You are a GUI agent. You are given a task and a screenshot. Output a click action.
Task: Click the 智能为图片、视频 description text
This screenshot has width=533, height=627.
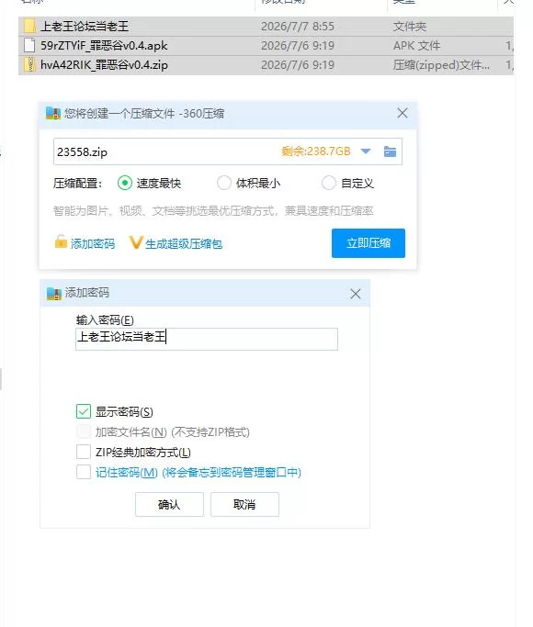213,211
